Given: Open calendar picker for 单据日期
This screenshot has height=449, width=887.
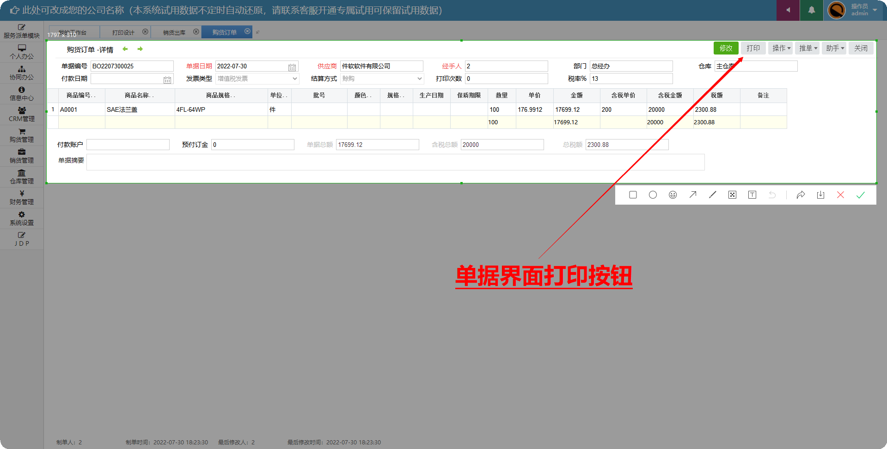Looking at the screenshot, I should pyautogui.click(x=292, y=67).
